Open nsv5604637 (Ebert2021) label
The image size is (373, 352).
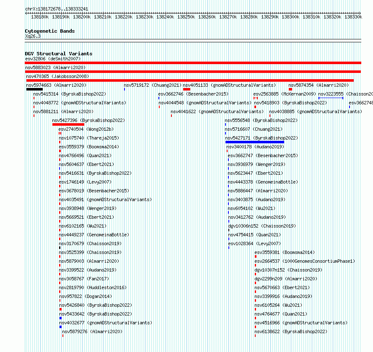[87, 164]
